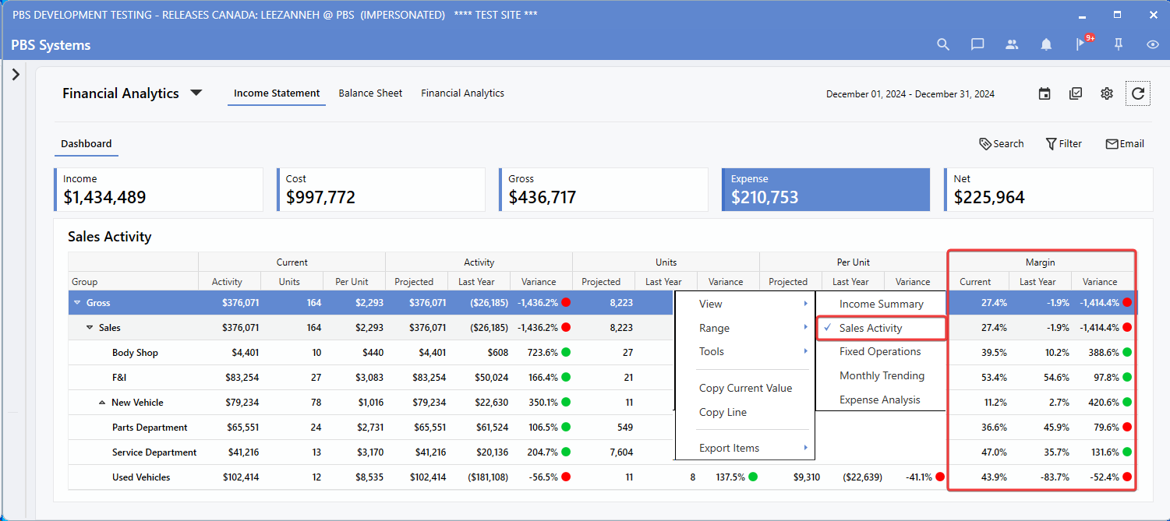Click the checklist icon beside the calendar
This screenshot has width=1170, height=521.
tap(1076, 93)
